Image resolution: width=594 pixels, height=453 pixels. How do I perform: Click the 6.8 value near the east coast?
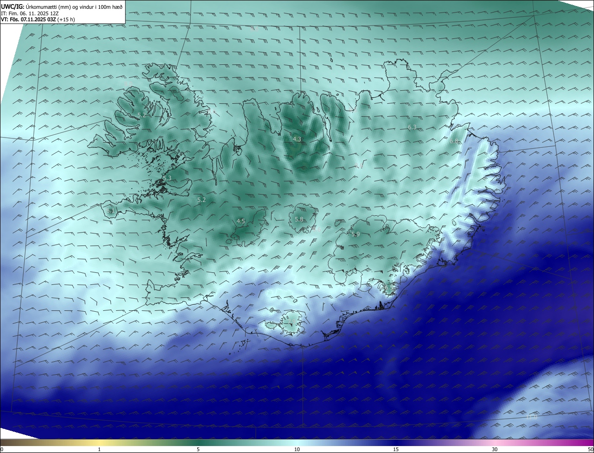454,141
